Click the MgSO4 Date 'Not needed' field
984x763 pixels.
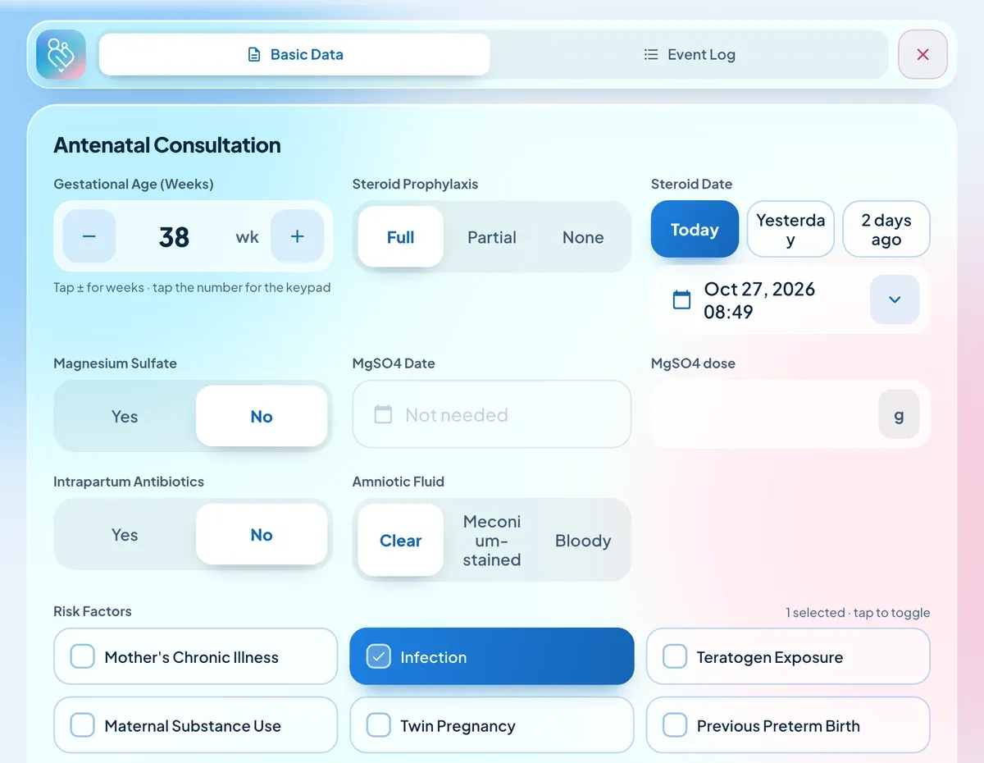(492, 414)
